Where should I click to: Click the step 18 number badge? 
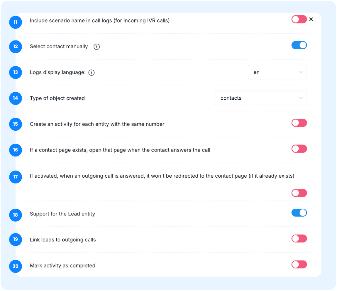[x=16, y=215]
